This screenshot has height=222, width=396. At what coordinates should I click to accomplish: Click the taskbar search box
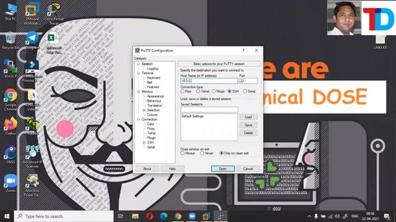[64, 216]
